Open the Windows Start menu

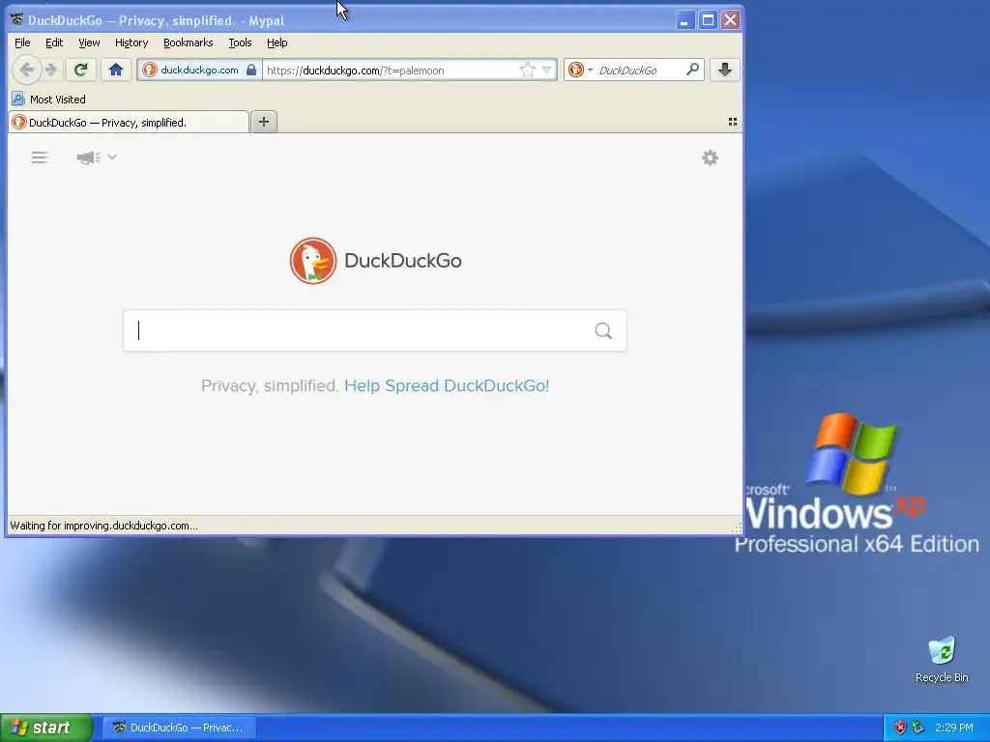point(45,728)
